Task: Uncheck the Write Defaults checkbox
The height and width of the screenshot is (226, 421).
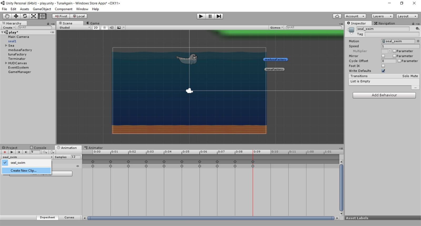Action: pyautogui.click(x=383, y=71)
